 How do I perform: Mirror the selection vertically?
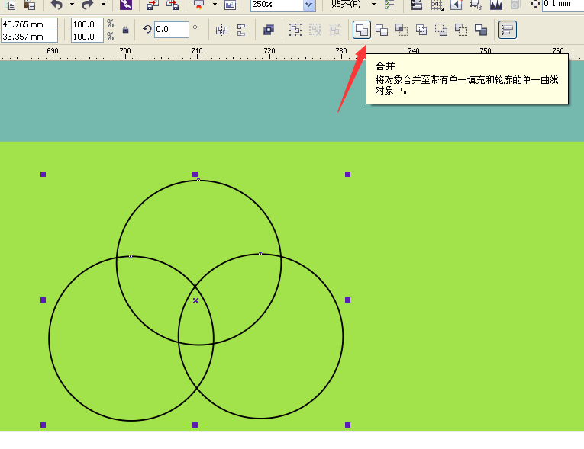click(x=242, y=30)
